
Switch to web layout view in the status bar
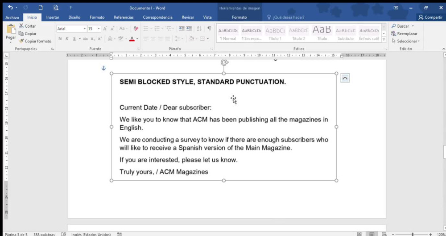(384, 234)
